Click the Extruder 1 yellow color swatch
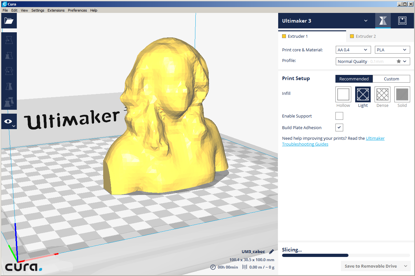415x276 pixels. (x=284, y=36)
